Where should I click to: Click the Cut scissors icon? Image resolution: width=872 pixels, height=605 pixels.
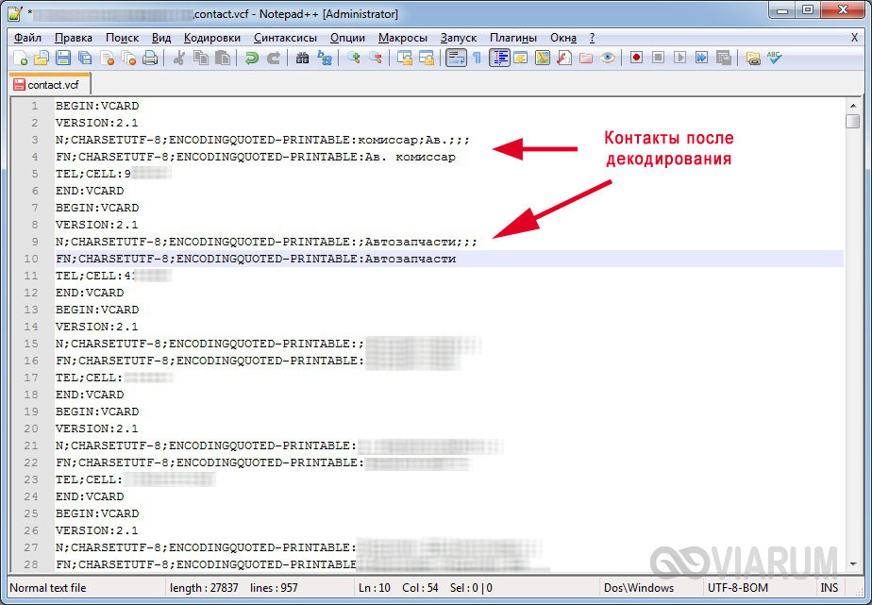178,59
